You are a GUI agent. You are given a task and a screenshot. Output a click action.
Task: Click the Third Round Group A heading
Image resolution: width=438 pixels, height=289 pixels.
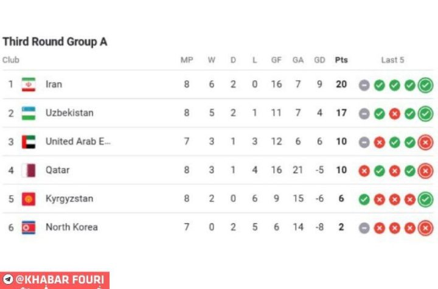(55, 42)
